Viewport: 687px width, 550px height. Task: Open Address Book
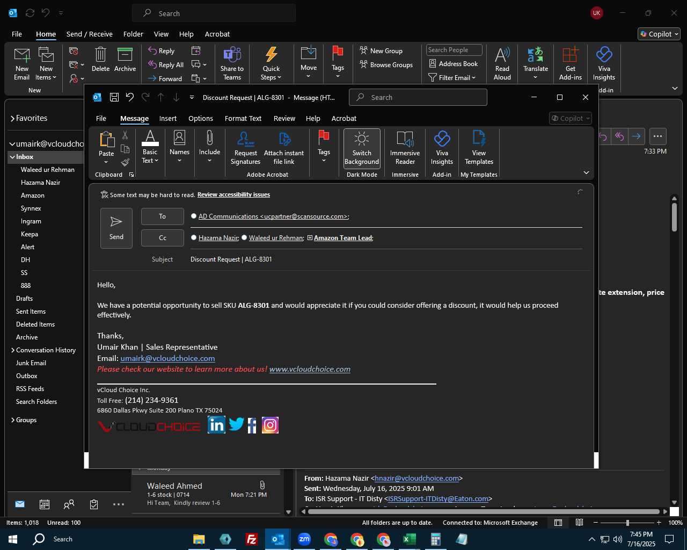(454, 63)
